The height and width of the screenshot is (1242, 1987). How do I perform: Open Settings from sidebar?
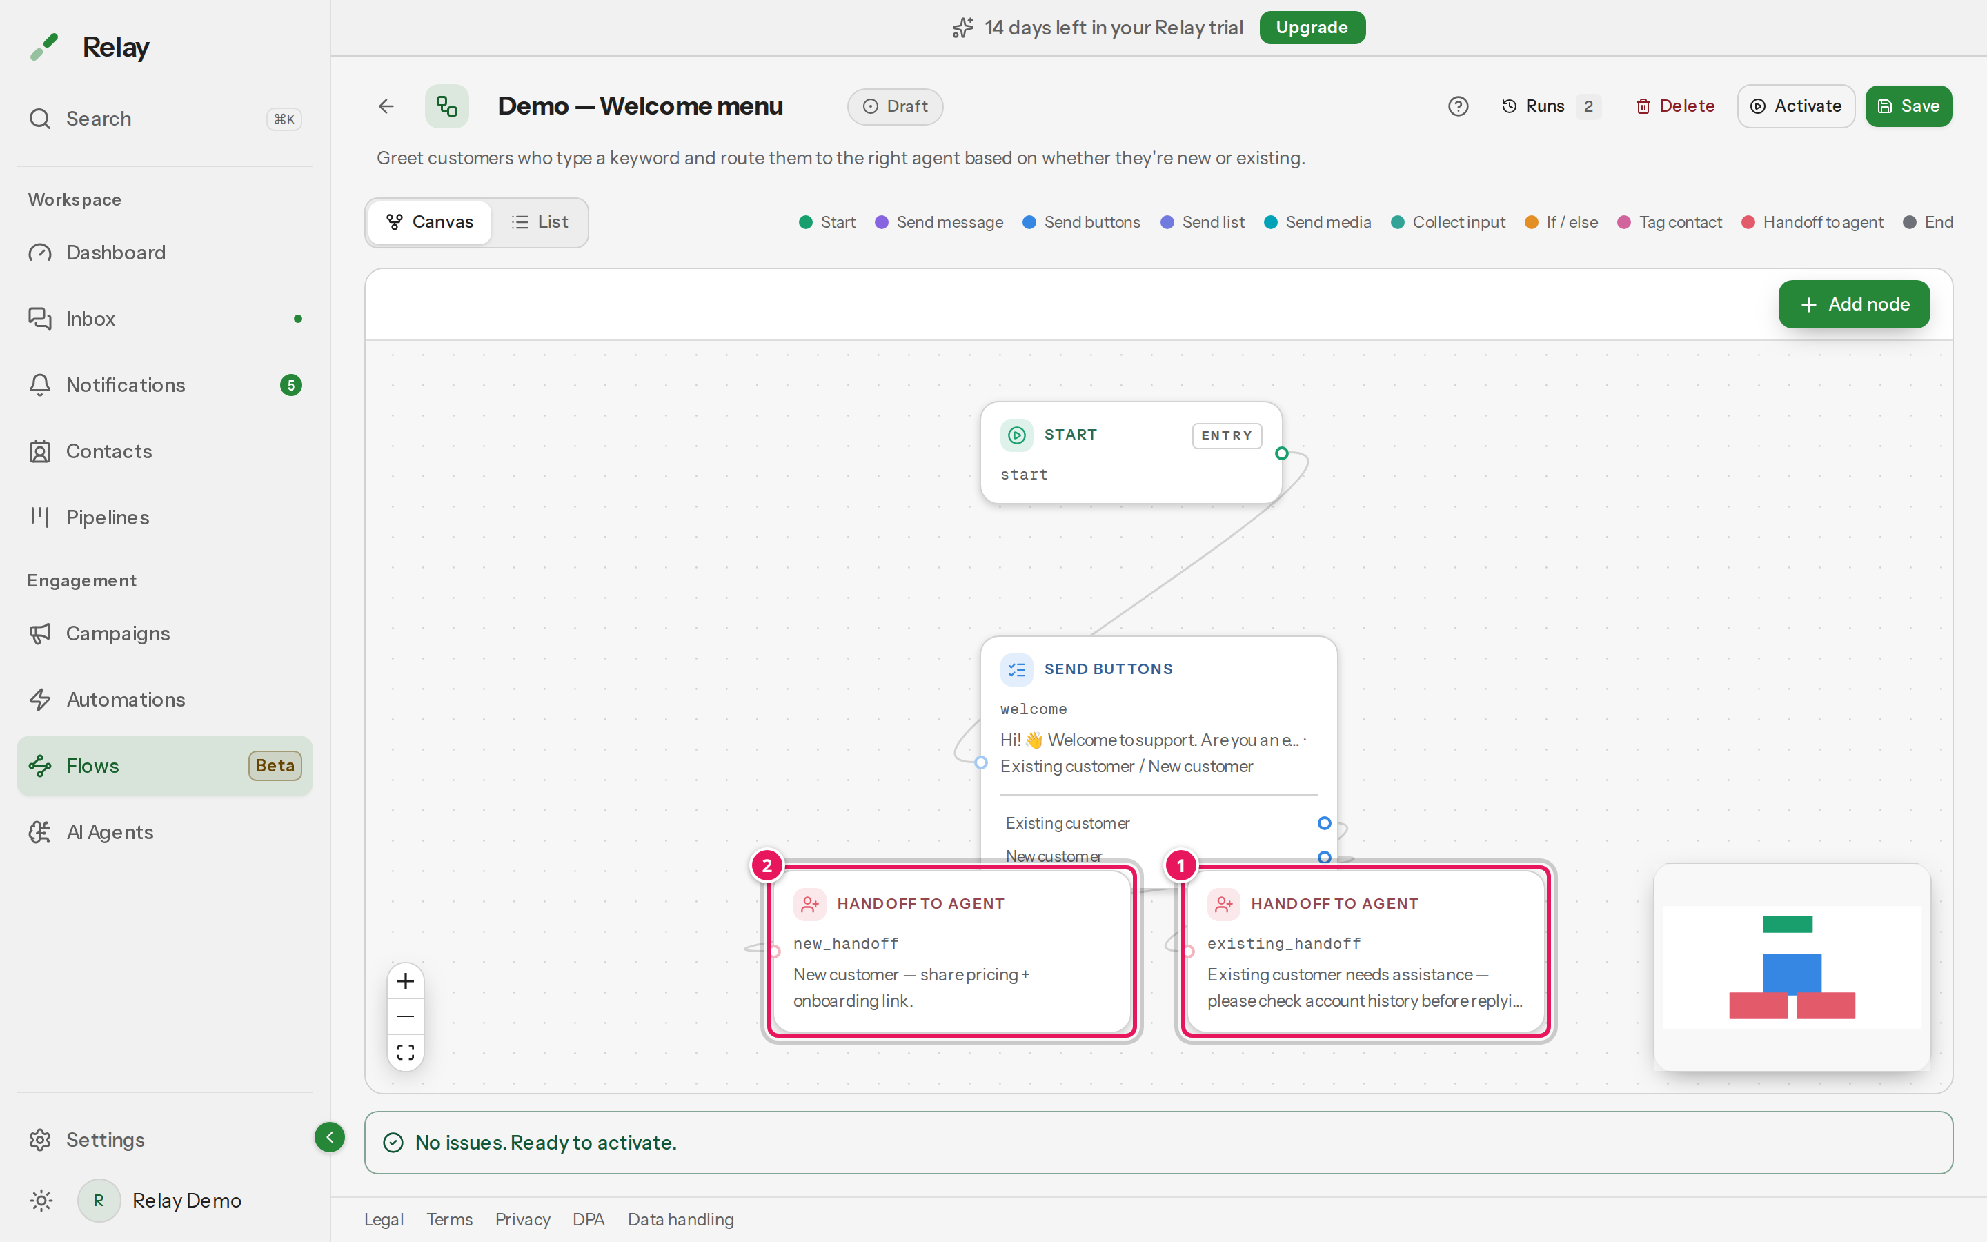point(164,1139)
